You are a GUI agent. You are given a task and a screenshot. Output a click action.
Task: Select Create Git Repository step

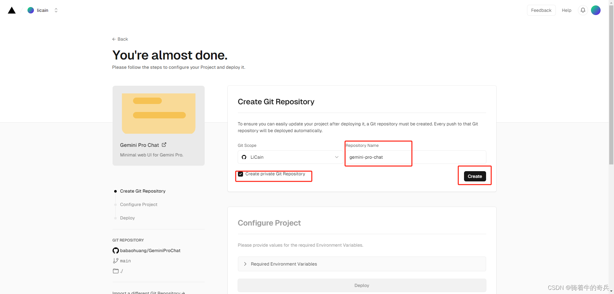pyautogui.click(x=143, y=191)
